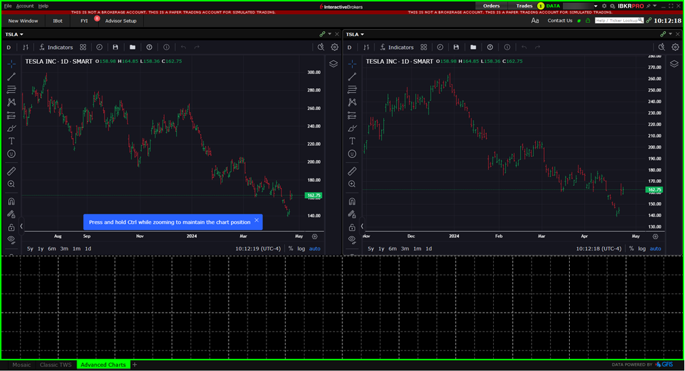The image size is (685, 371).
Task: Open forecasting tools in left TSLA chart
Action: click(x=12, y=115)
